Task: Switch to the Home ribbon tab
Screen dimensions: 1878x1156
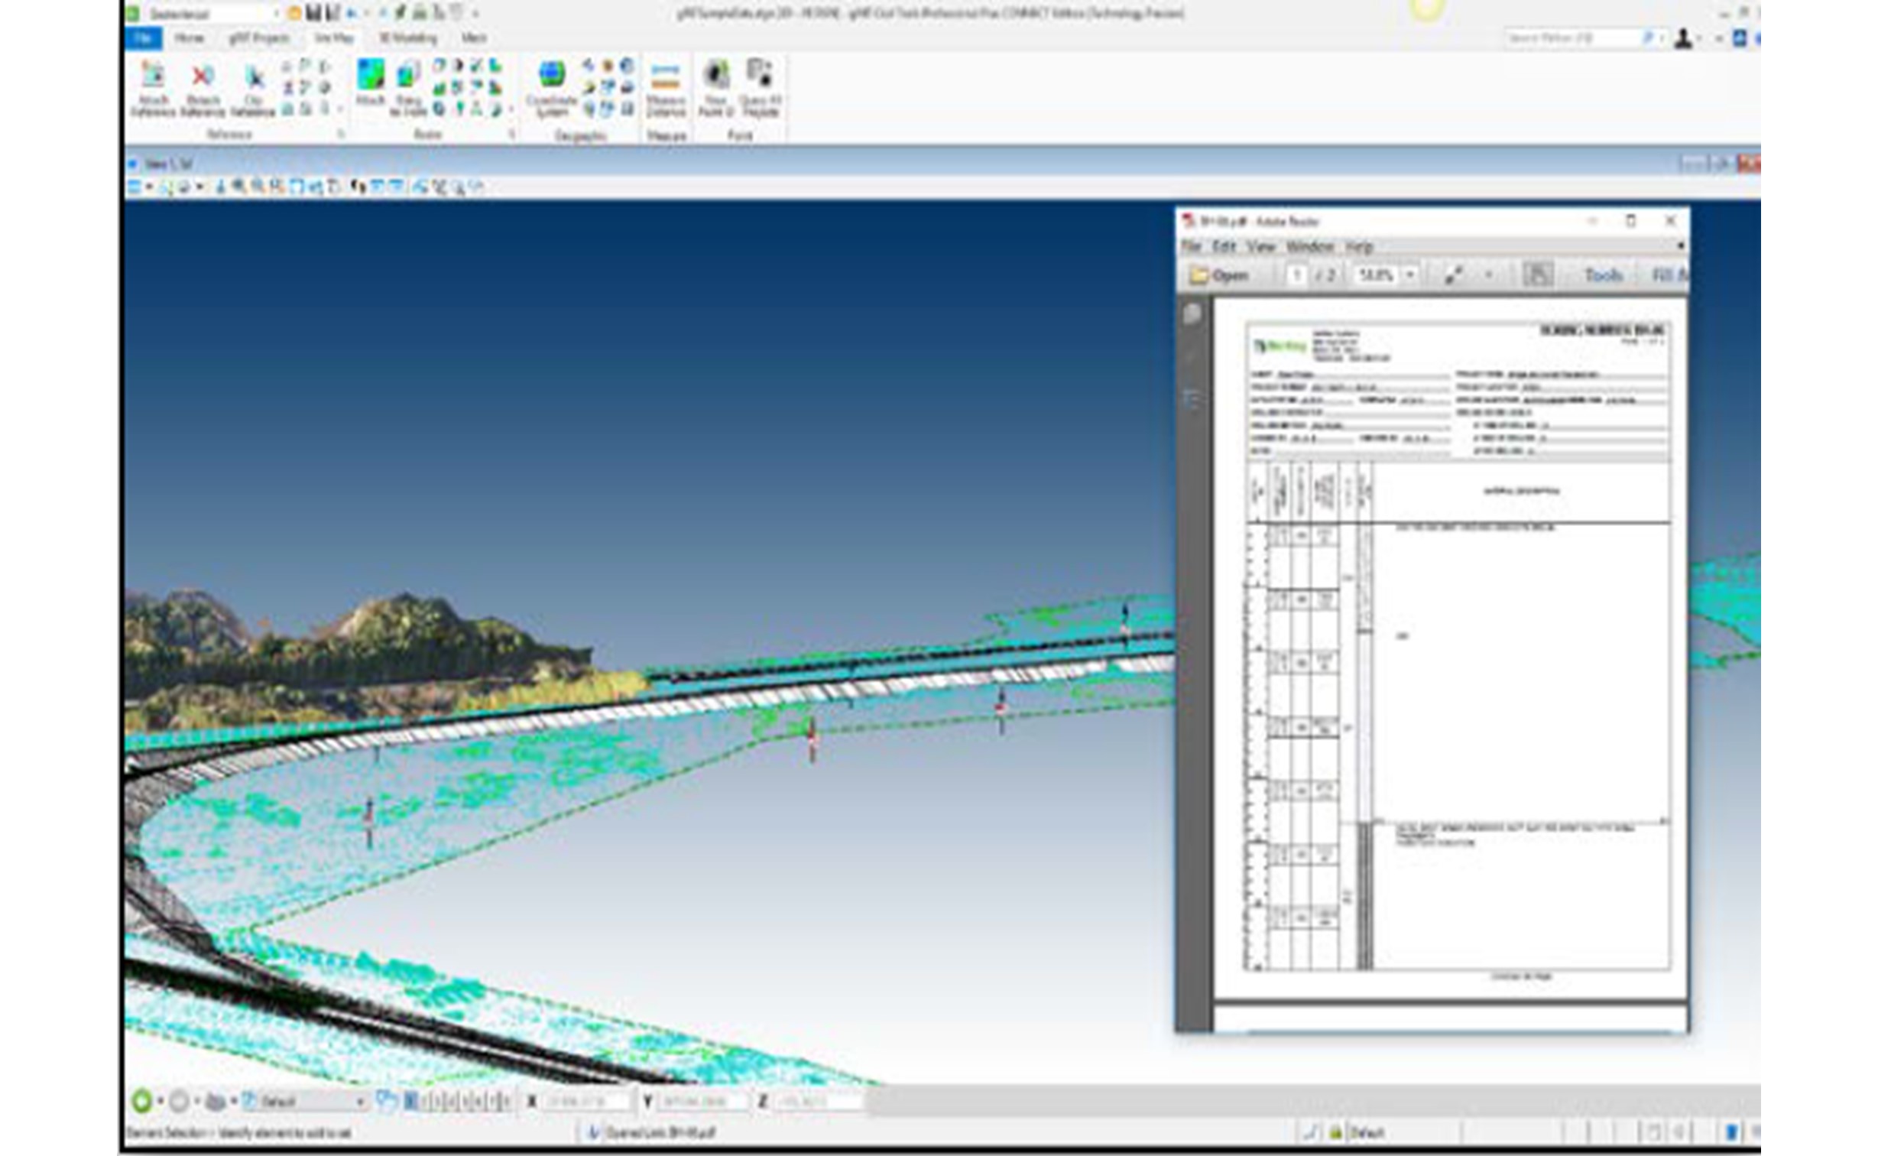Action: [189, 37]
